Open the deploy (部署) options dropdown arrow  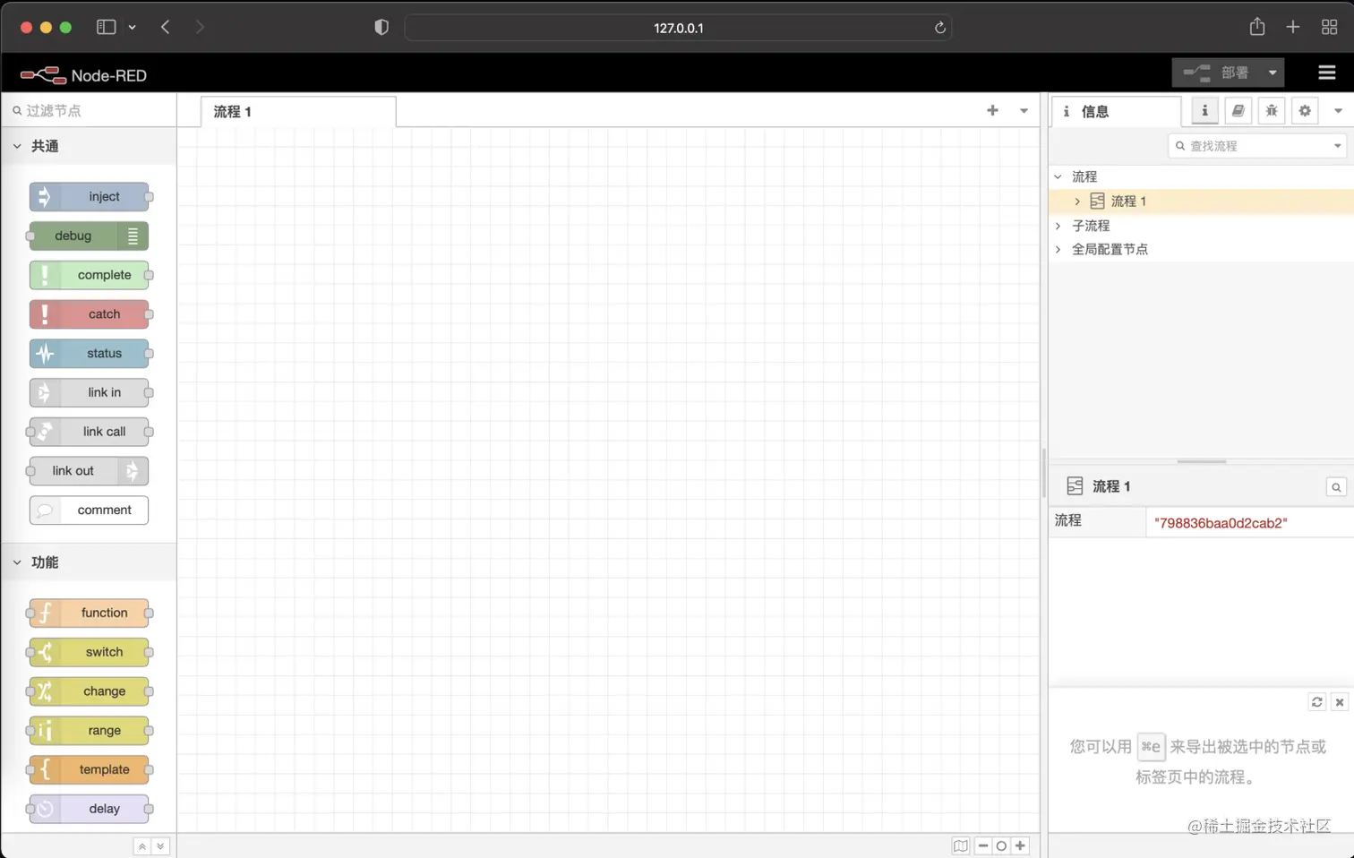tap(1273, 73)
